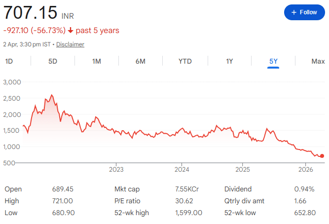The width and height of the screenshot is (329, 224).
Task: Select the YTD range tab
Action: (185, 61)
